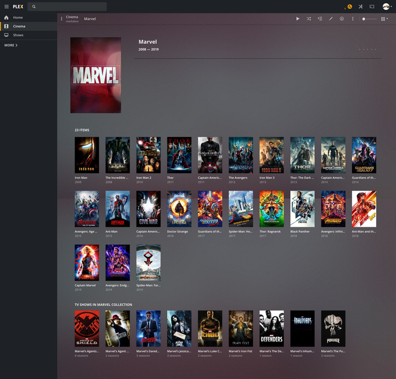This screenshot has width=396, height=379.
Task: Open The Avengers 2012 poster
Action: [241, 155]
